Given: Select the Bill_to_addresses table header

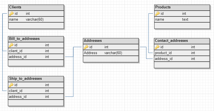Looking at the screenshot, I should pos(36,39).
